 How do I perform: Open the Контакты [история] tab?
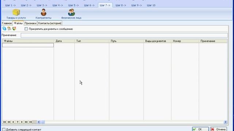(x=50, y=23)
